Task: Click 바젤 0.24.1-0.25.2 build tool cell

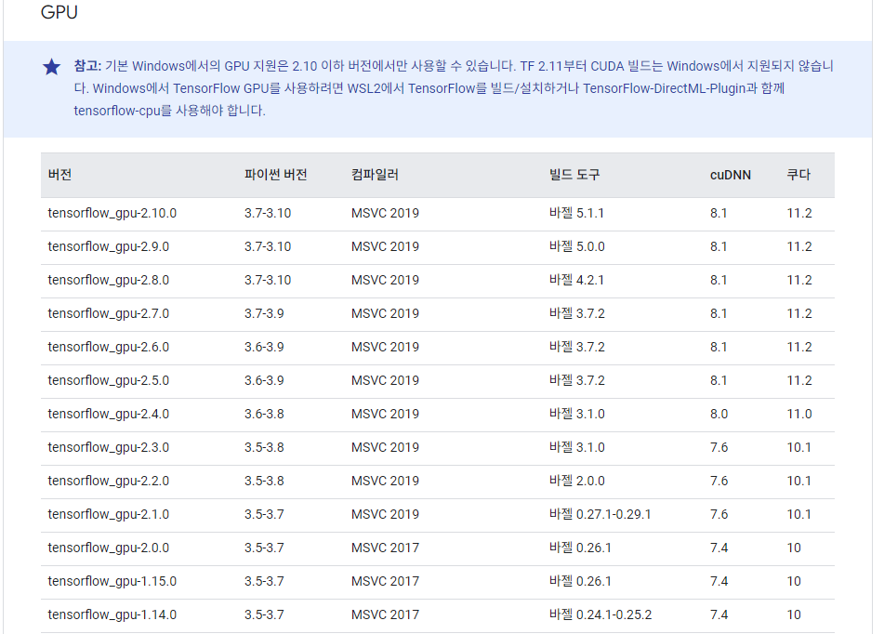Action: coord(600,614)
